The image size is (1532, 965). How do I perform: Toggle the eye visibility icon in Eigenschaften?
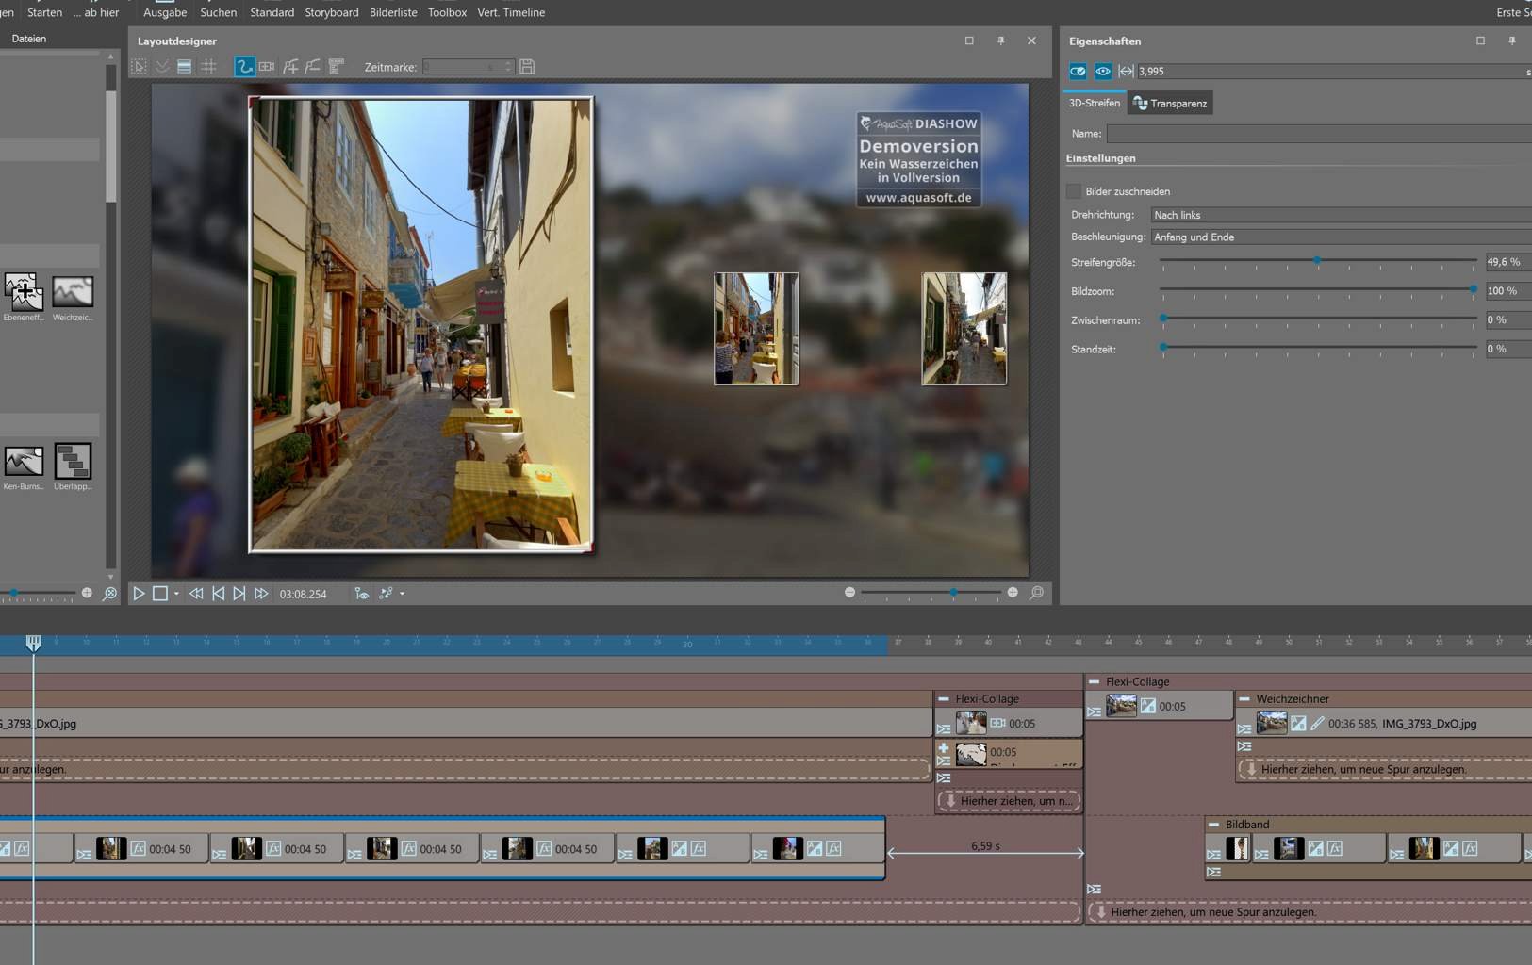1102,71
